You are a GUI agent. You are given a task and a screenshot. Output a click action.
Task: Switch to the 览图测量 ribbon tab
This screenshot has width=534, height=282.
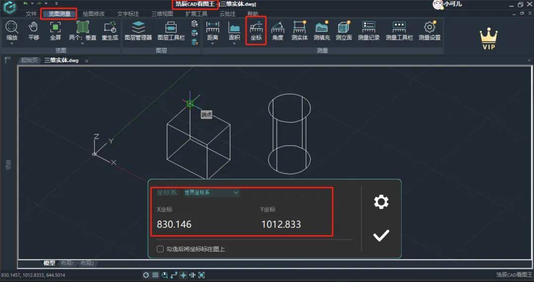tap(59, 14)
